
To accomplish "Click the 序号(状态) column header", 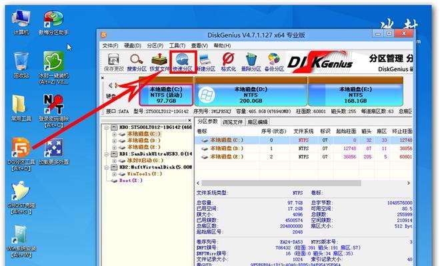I will point(273,131).
